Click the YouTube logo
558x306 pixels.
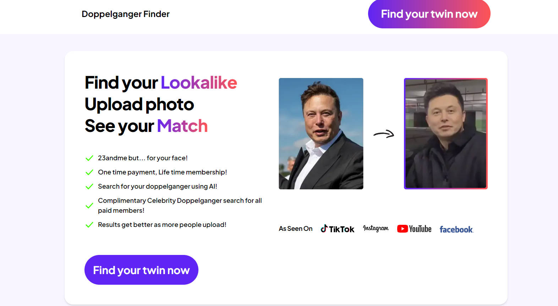click(x=414, y=229)
